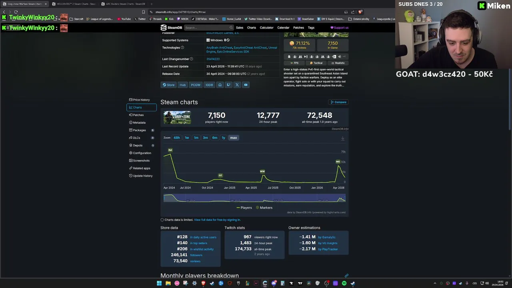This screenshot has height=288, width=512.
Task: Set chart zoom to 6m
Action: (x=215, y=138)
